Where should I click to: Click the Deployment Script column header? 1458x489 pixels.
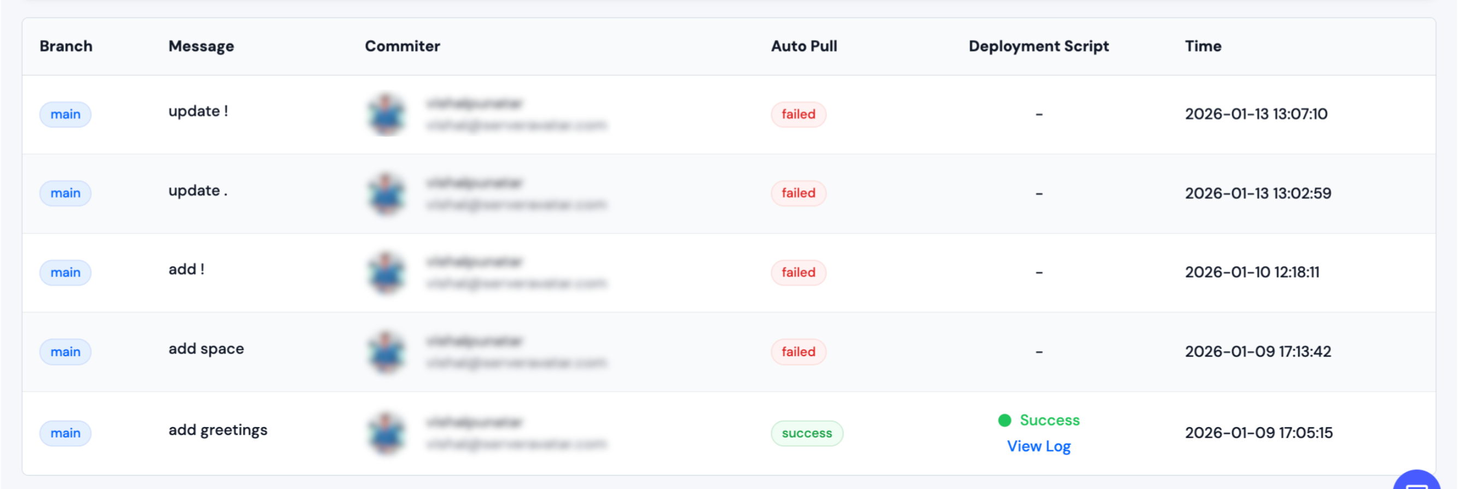(1039, 46)
